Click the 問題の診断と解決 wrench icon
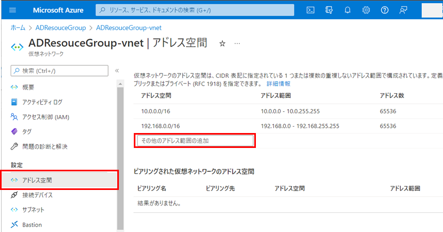Image resolution: width=443 pixels, height=232 pixels. 14,146
